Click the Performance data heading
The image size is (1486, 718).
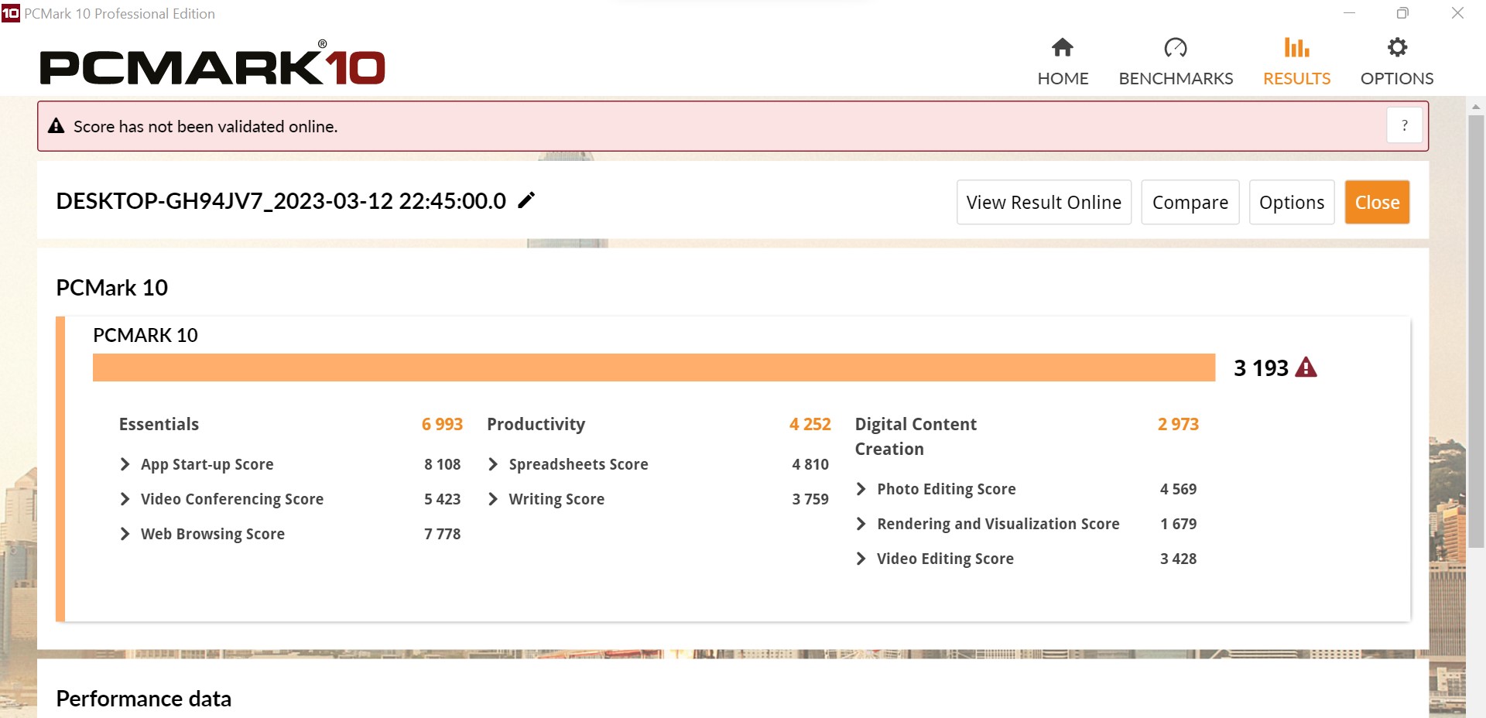tap(144, 699)
